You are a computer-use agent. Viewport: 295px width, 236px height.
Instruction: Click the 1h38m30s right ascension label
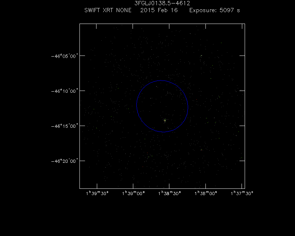[169, 193]
